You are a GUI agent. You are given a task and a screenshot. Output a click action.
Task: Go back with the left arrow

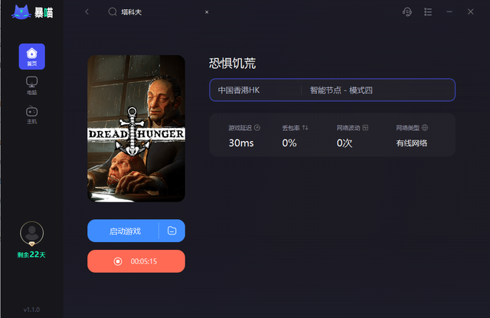pos(87,12)
